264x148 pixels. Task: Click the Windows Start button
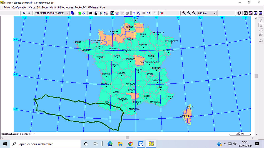click(x=5, y=144)
